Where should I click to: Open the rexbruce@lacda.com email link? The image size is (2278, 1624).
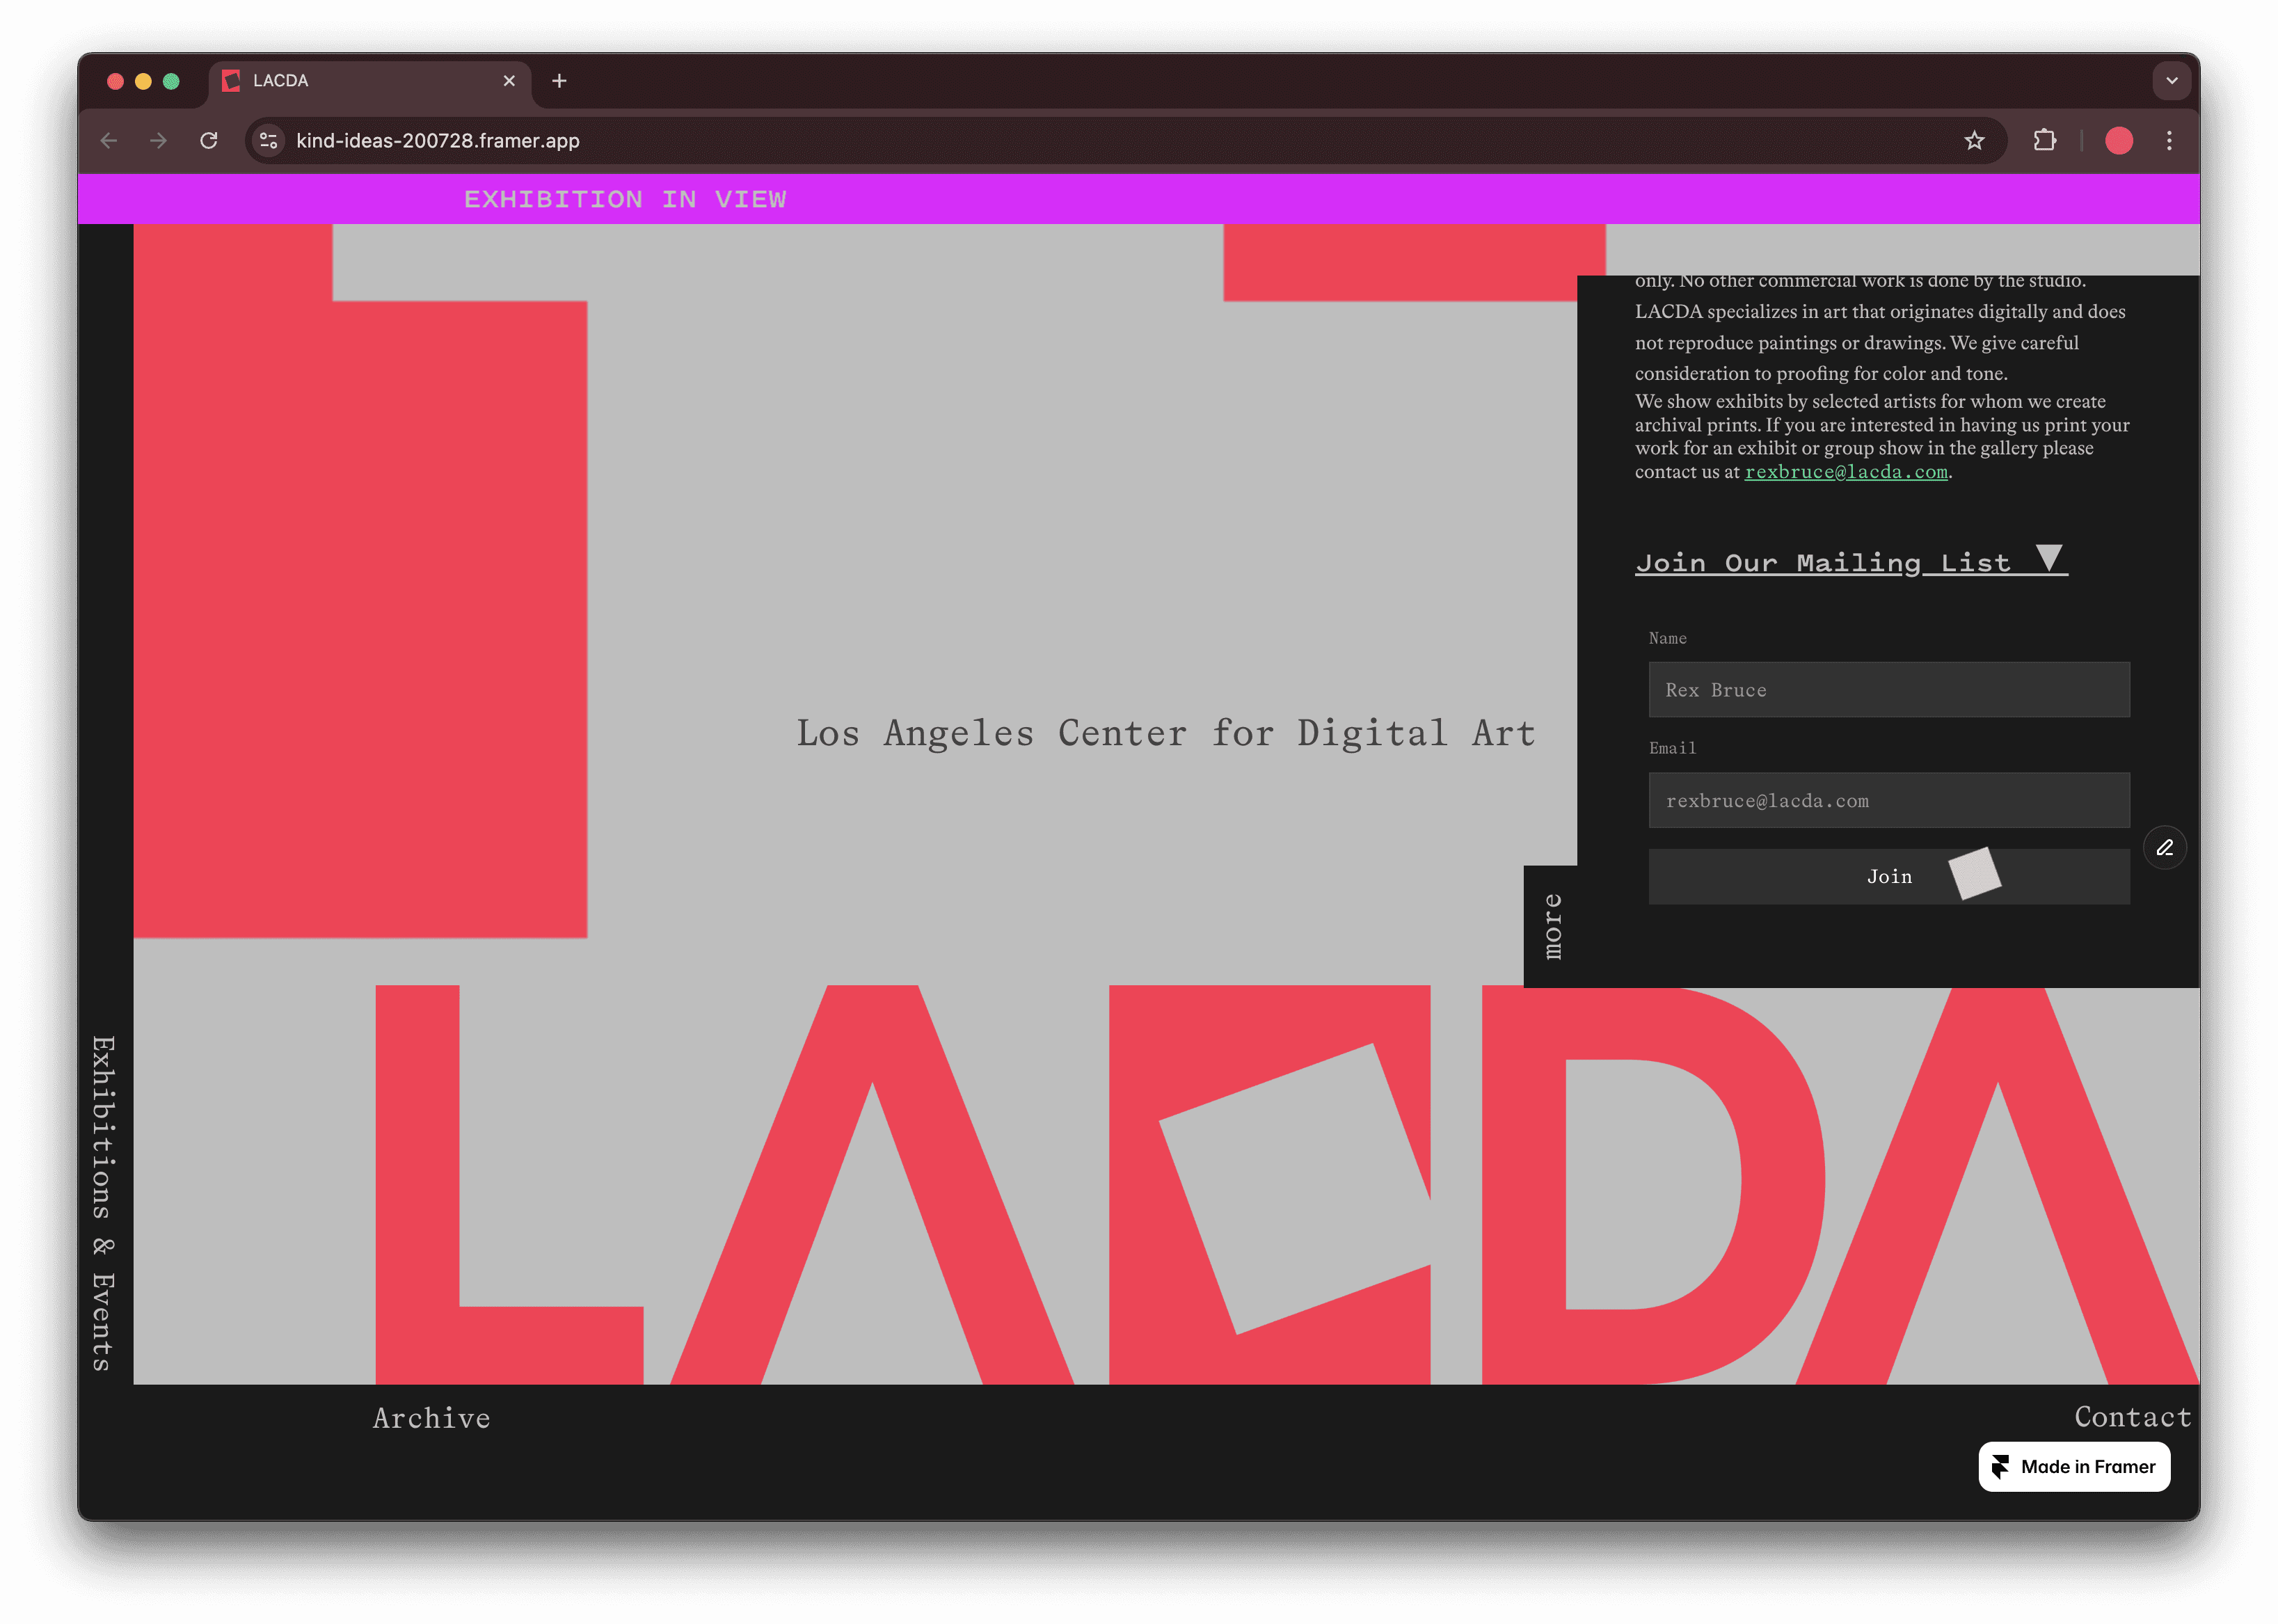[x=1845, y=472]
